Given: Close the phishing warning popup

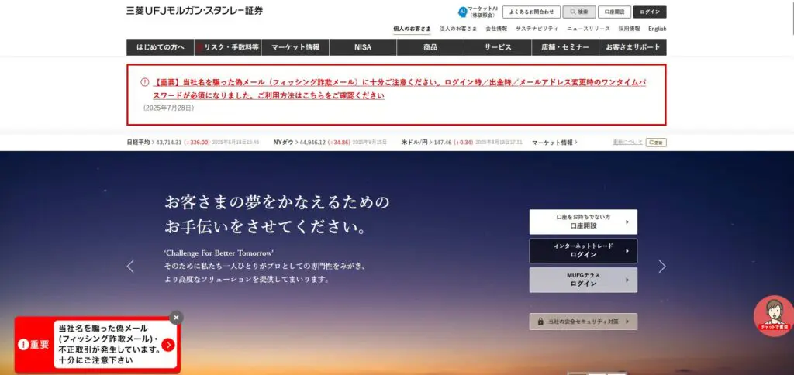Looking at the screenshot, I should [176, 318].
